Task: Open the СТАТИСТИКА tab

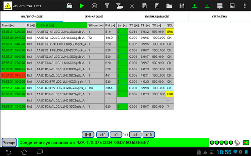Action: pos(219,17)
